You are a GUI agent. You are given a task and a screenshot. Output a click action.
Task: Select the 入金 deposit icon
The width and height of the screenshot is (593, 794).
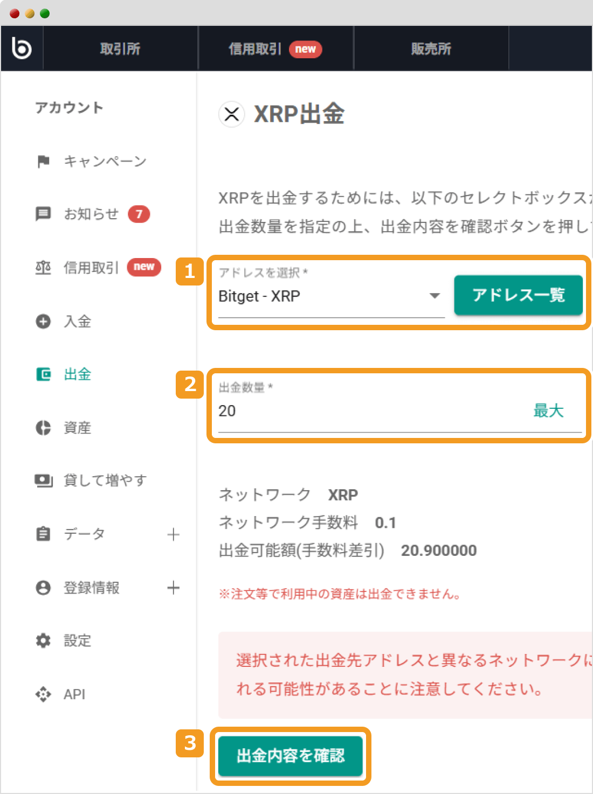(44, 321)
